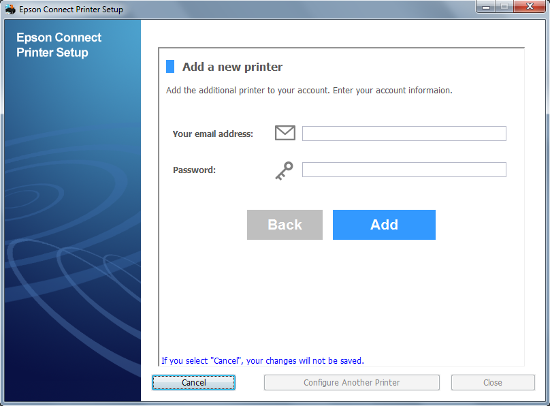Click the Epson app icon in title bar
Screen dimensions: 550x406
pyautogui.click(x=10, y=10)
